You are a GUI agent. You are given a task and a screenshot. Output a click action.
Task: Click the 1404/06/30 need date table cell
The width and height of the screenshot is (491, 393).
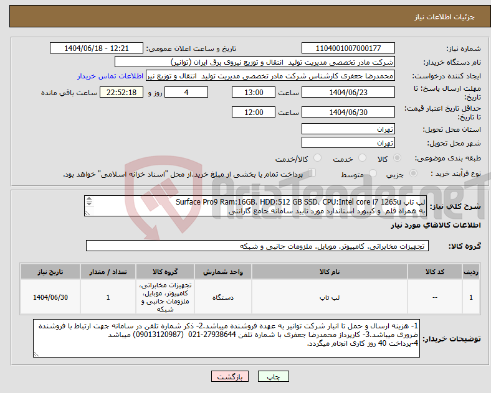tap(50, 297)
